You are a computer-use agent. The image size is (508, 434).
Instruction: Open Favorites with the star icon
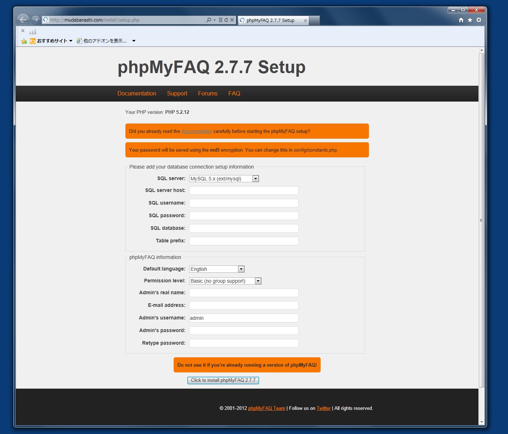point(470,20)
